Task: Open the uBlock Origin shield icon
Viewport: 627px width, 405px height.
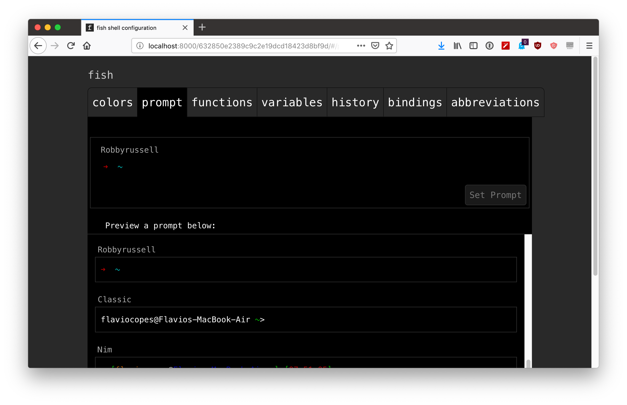Action: pyautogui.click(x=537, y=46)
